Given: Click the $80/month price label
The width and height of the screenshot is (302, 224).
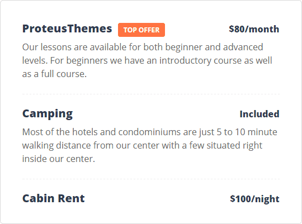Looking at the screenshot, I should [254, 29].
